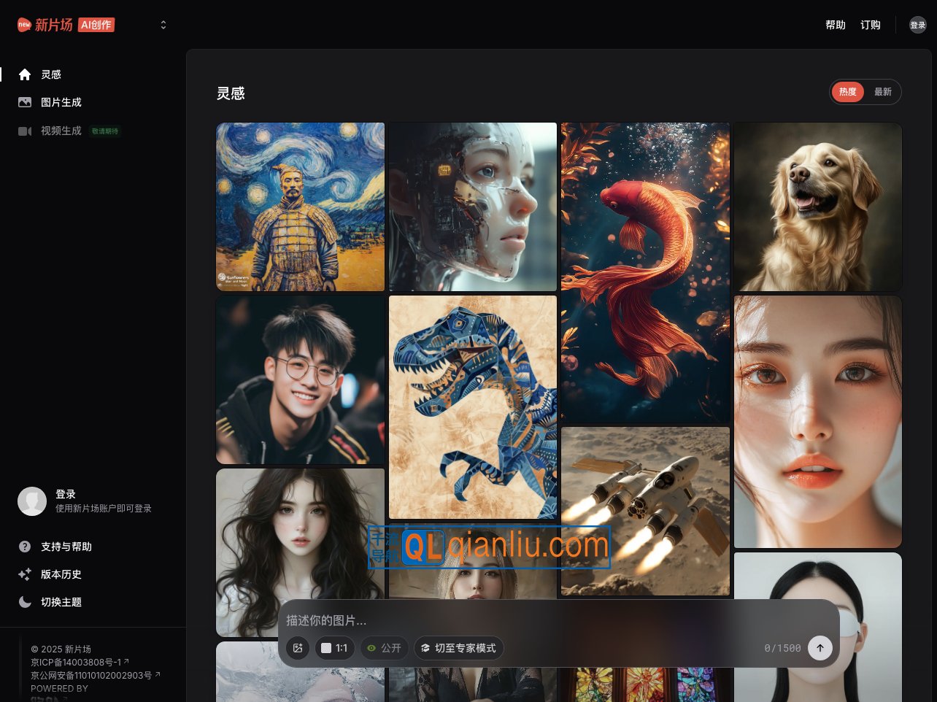Click the round 登录 avatar at top right

[x=917, y=25]
